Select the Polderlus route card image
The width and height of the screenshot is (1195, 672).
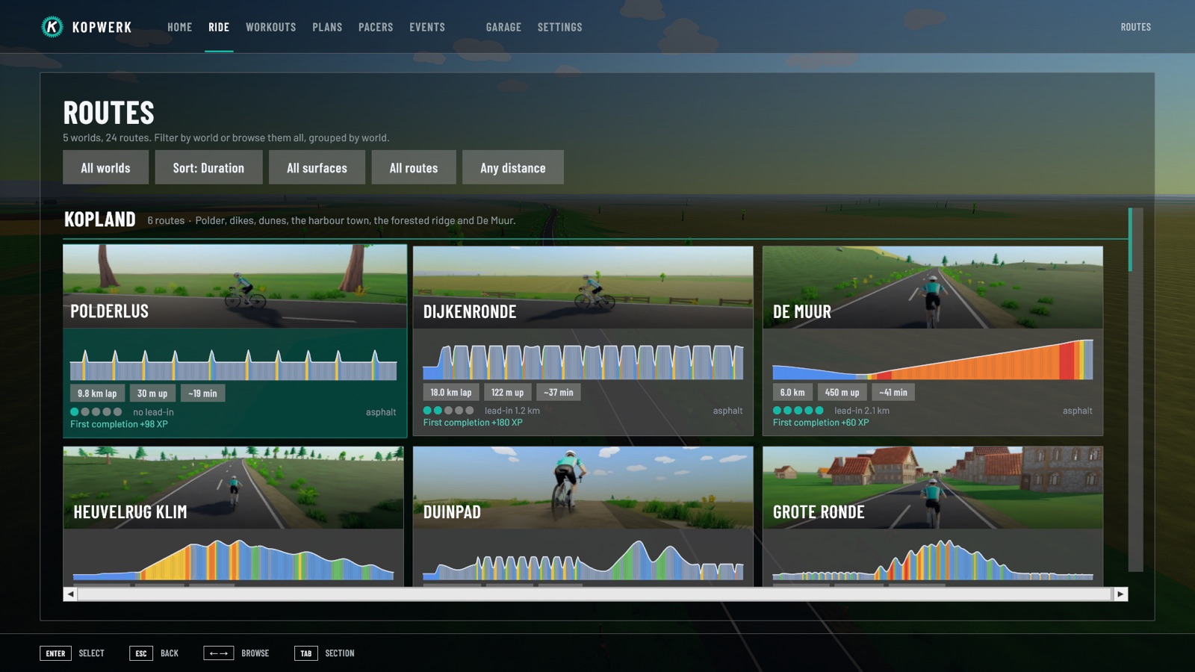coord(235,287)
